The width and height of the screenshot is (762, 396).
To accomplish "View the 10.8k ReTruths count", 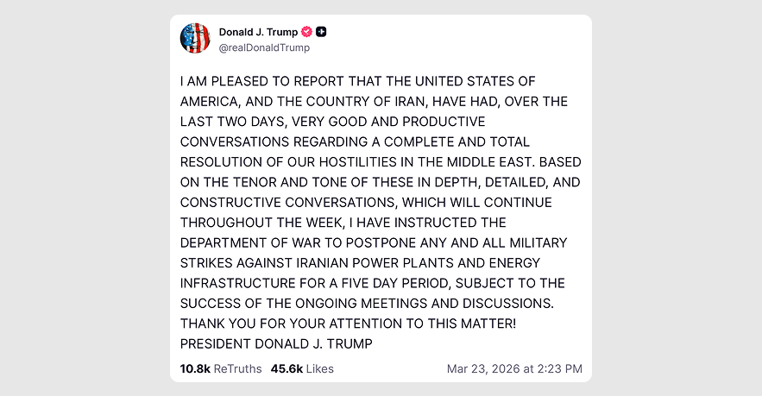I will 220,368.
